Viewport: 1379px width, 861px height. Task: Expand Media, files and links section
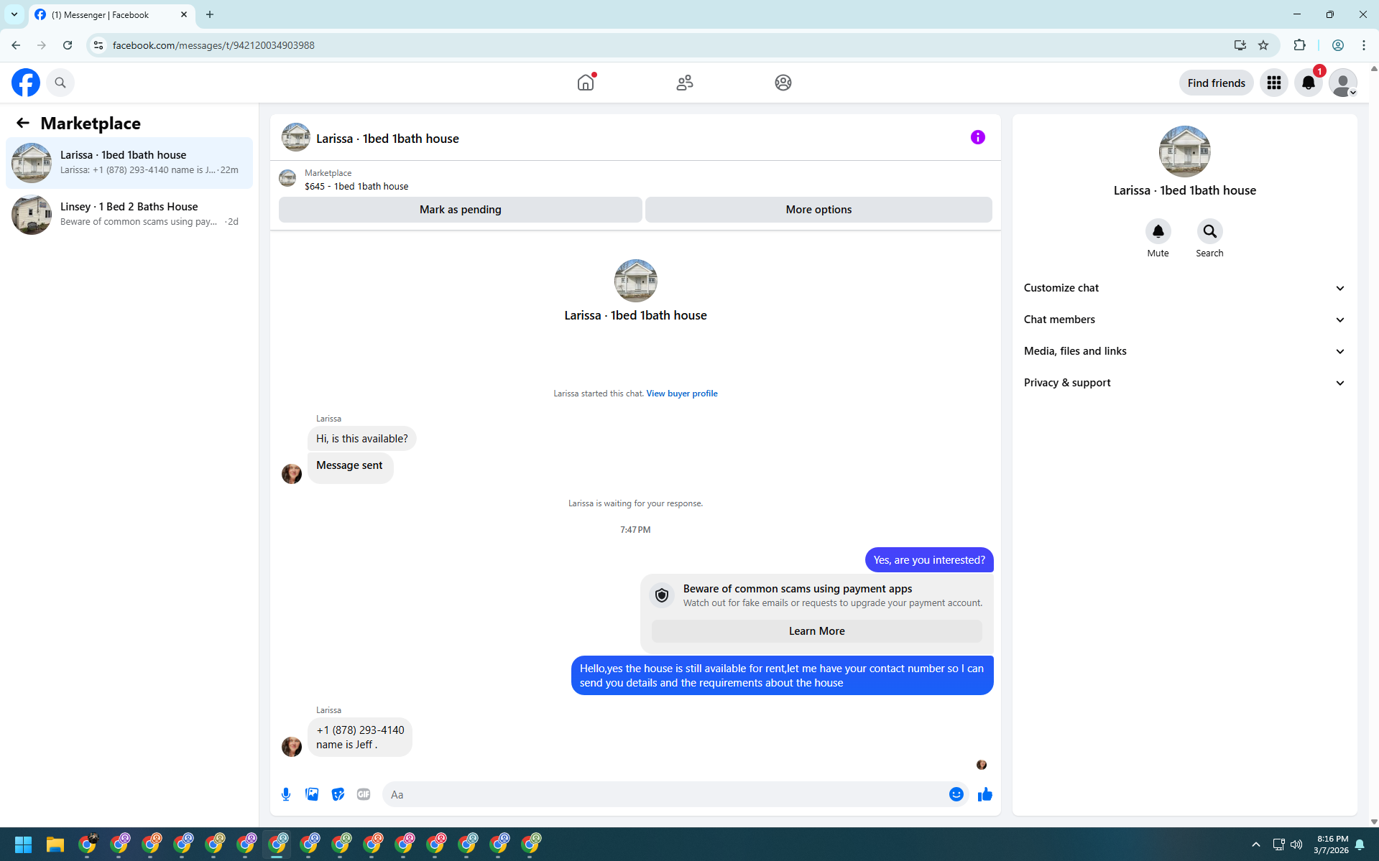click(x=1184, y=351)
